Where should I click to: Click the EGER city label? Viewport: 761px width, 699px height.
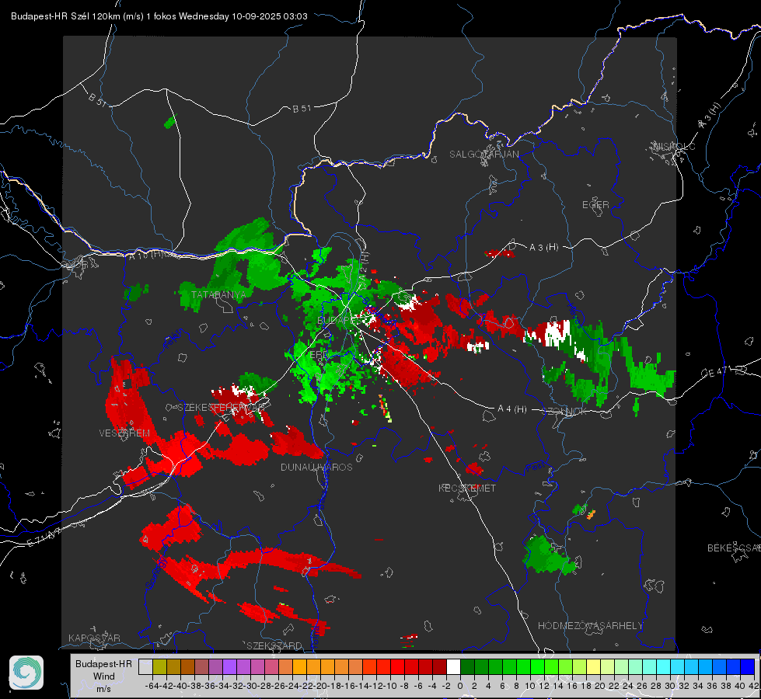pyautogui.click(x=595, y=205)
